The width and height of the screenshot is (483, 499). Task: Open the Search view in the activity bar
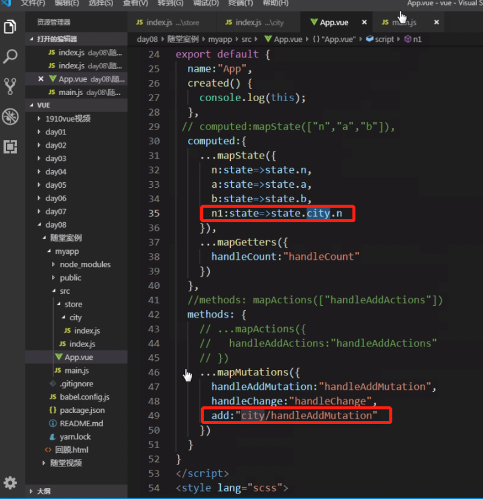(x=10, y=56)
